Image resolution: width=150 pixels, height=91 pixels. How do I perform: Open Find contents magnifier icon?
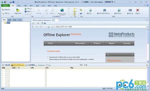click(x=119, y=10)
